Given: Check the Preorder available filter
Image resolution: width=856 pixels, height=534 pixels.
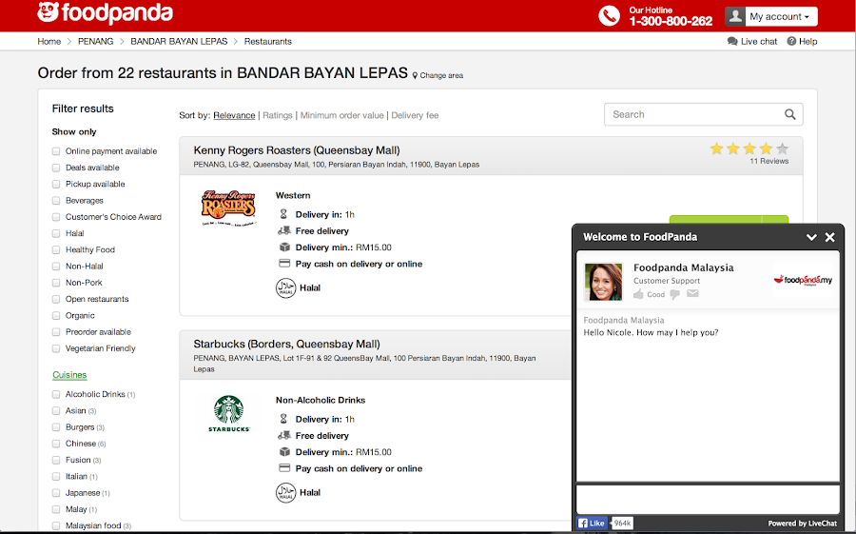Looking at the screenshot, I should click(56, 332).
